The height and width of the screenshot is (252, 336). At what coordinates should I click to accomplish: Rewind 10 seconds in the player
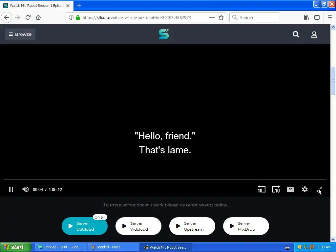[x=262, y=189]
